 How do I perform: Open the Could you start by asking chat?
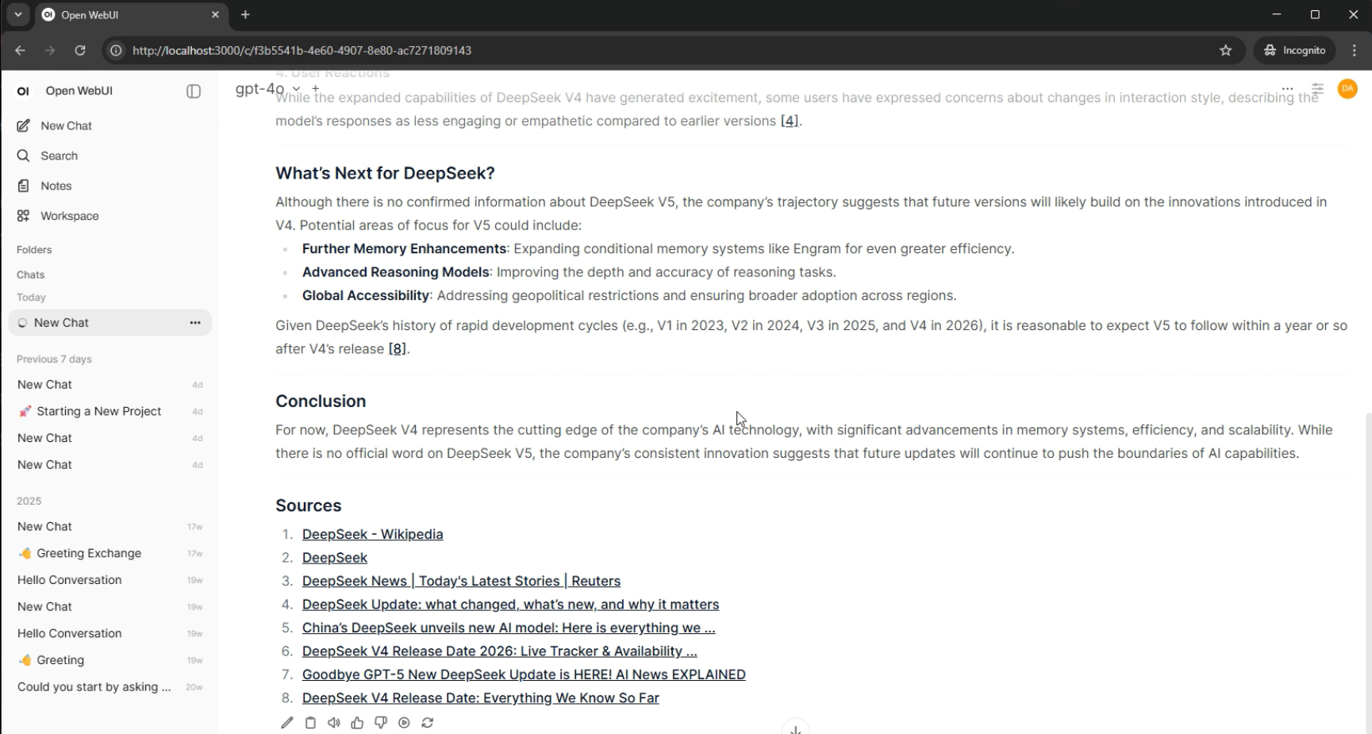(x=110, y=686)
